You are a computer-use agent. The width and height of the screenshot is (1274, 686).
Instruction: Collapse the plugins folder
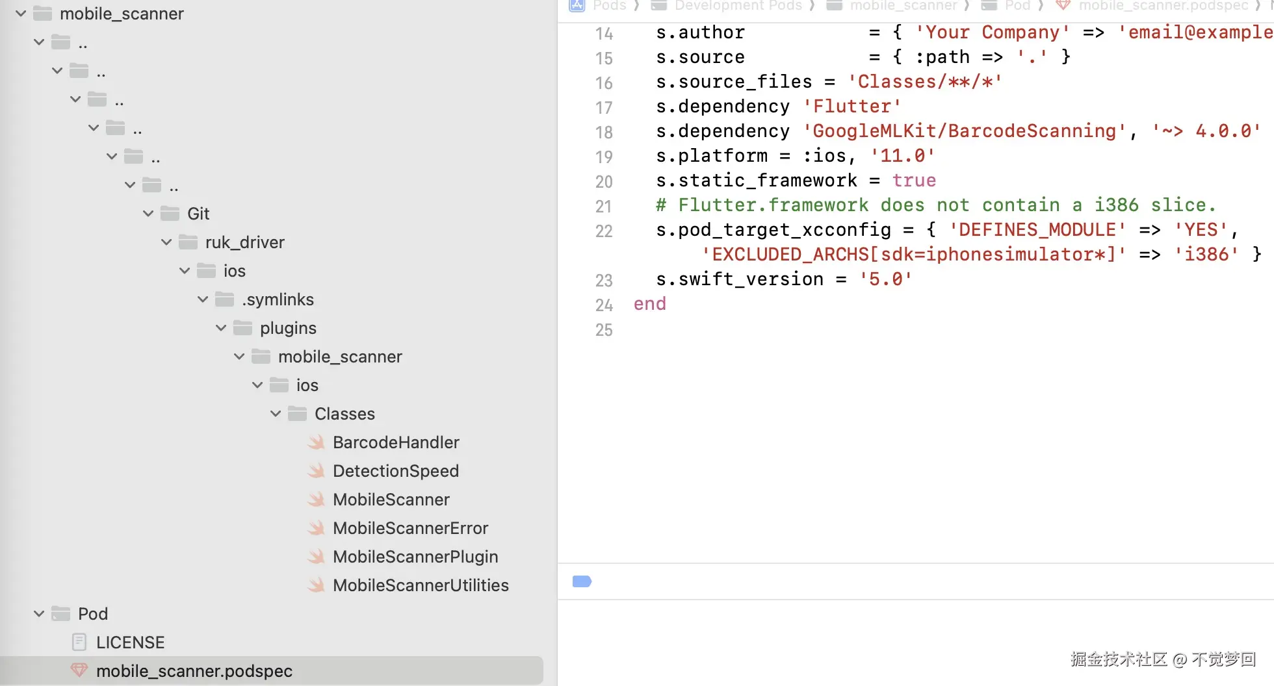point(221,327)
